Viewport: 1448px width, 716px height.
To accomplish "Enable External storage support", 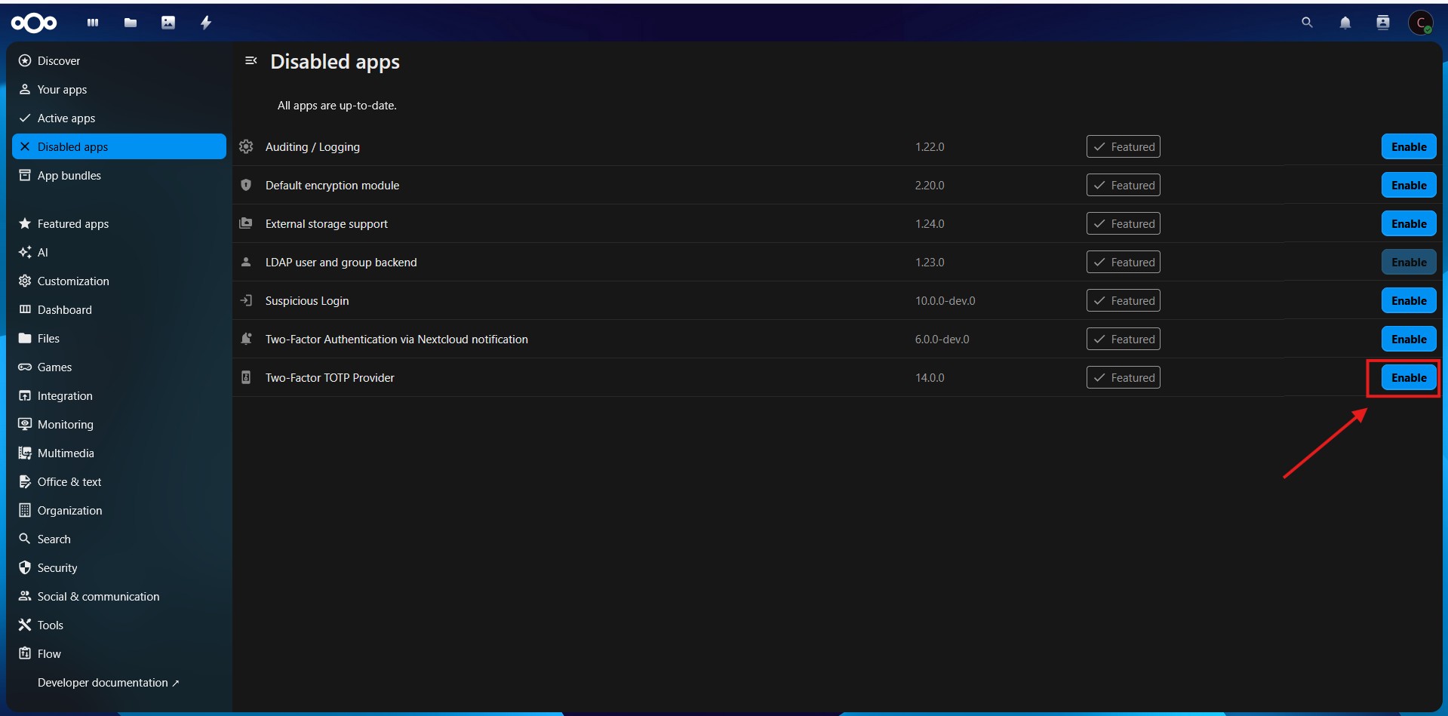I will click(x=1408, y=223).
